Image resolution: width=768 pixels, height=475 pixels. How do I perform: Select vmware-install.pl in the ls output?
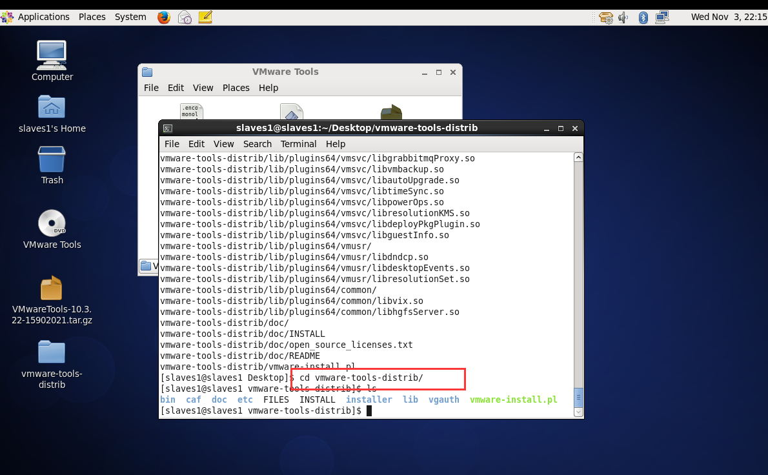pyautogui.click(x=513, y=399)
